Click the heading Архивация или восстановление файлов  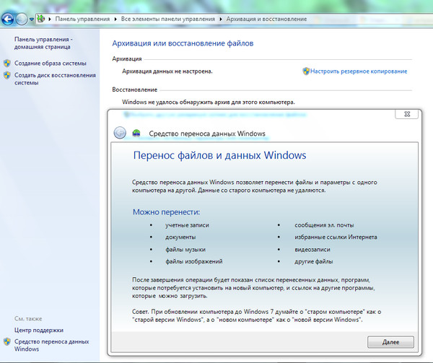click(x=183, y=43)
